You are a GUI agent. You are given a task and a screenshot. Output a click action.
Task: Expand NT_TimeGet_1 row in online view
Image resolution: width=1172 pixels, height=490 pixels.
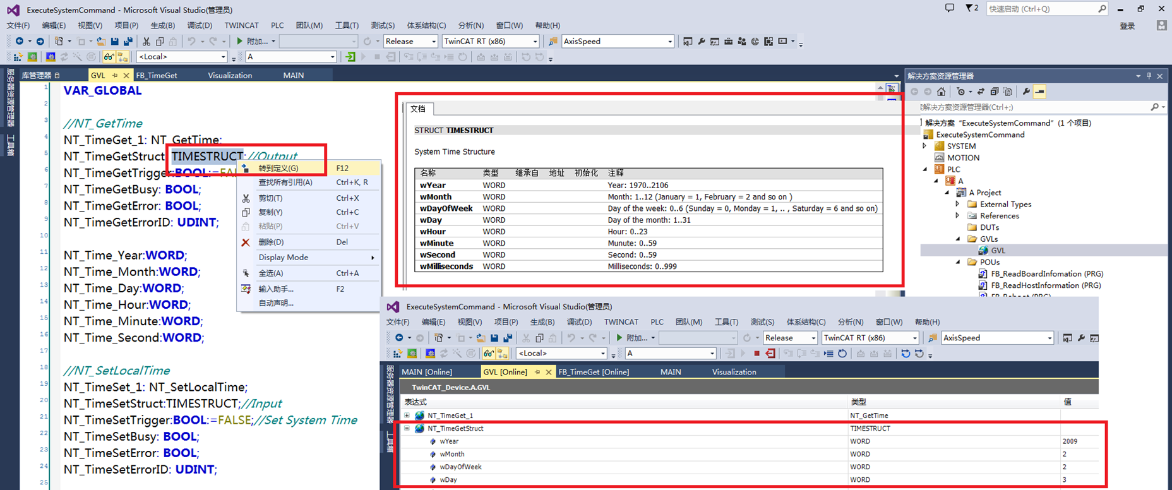point(407,415)
